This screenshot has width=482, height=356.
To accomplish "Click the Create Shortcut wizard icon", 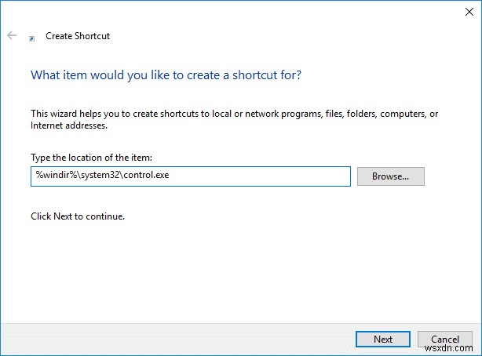I will [x=31, y=37].
